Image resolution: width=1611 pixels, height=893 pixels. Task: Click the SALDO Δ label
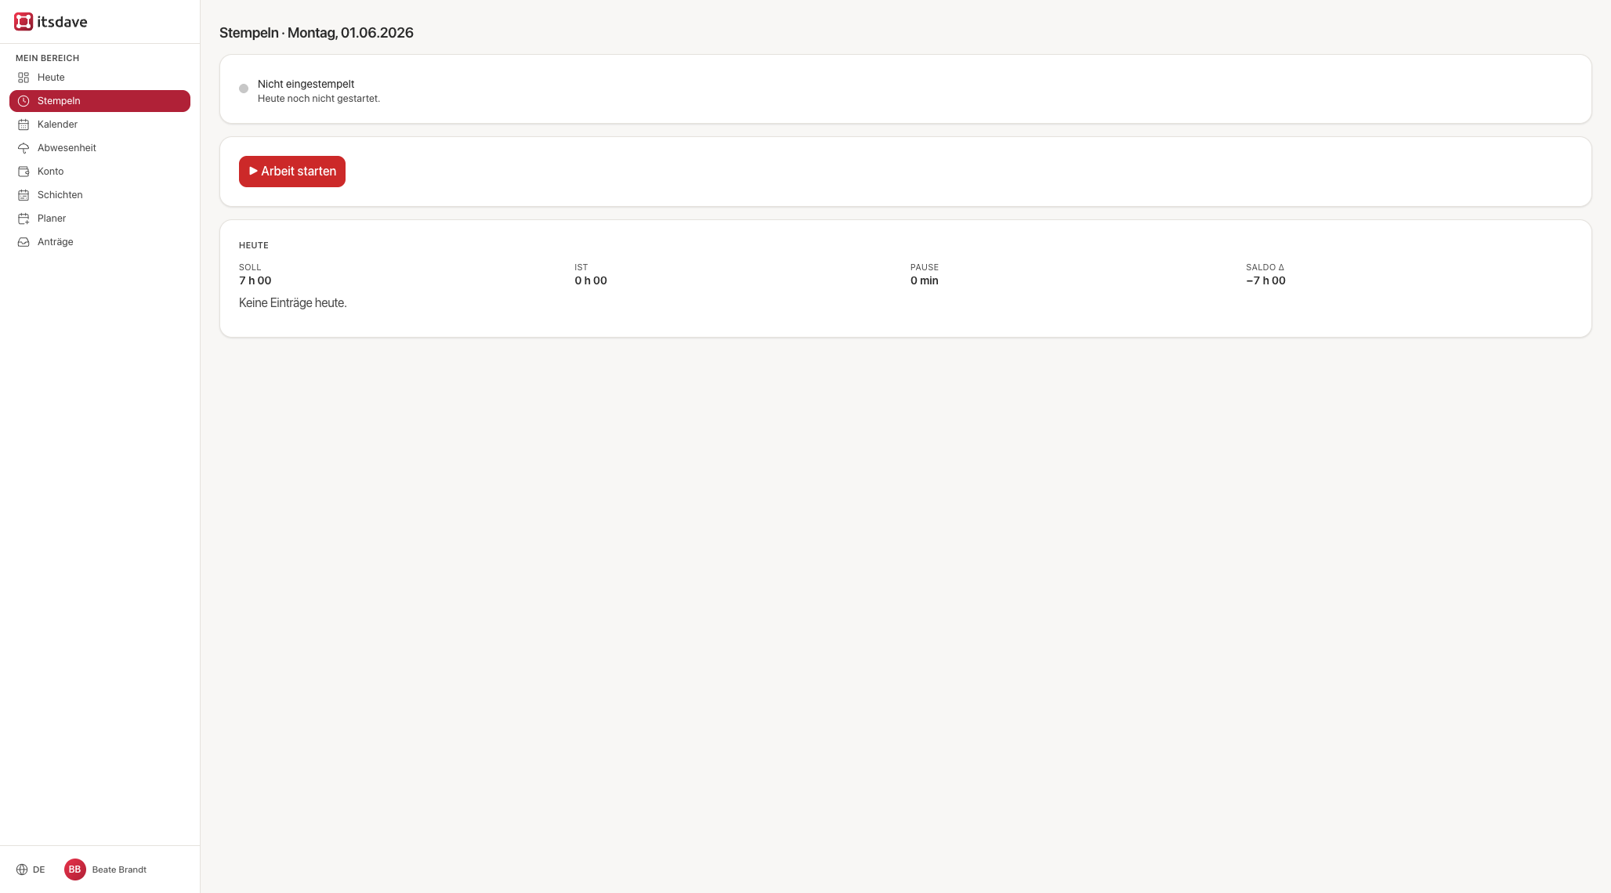(1265, 267)
